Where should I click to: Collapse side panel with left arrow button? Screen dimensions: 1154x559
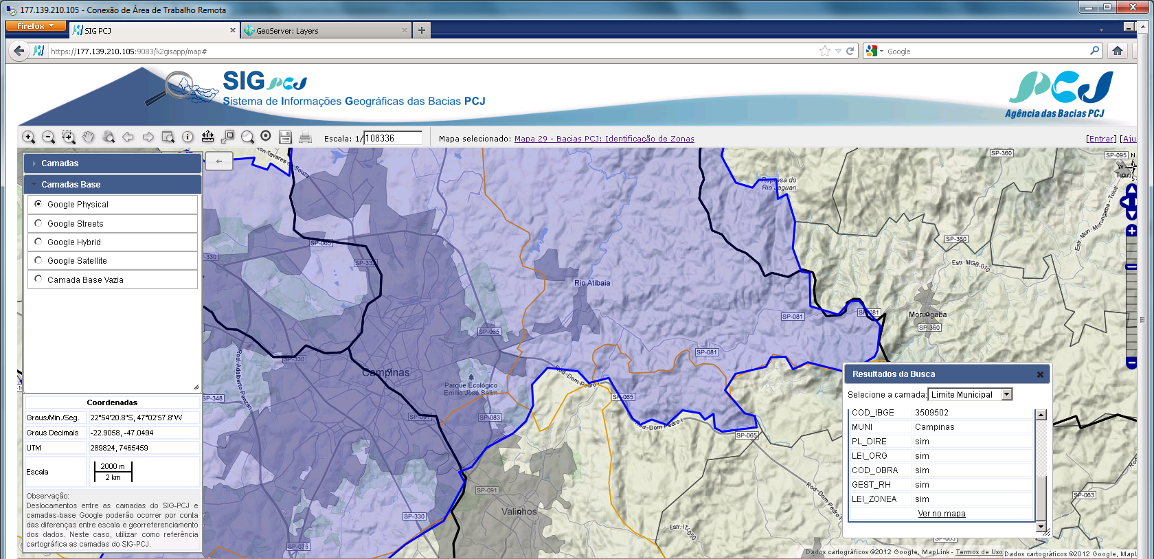pos(219,161)
